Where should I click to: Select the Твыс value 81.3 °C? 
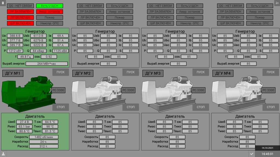[x=50, y=131]
